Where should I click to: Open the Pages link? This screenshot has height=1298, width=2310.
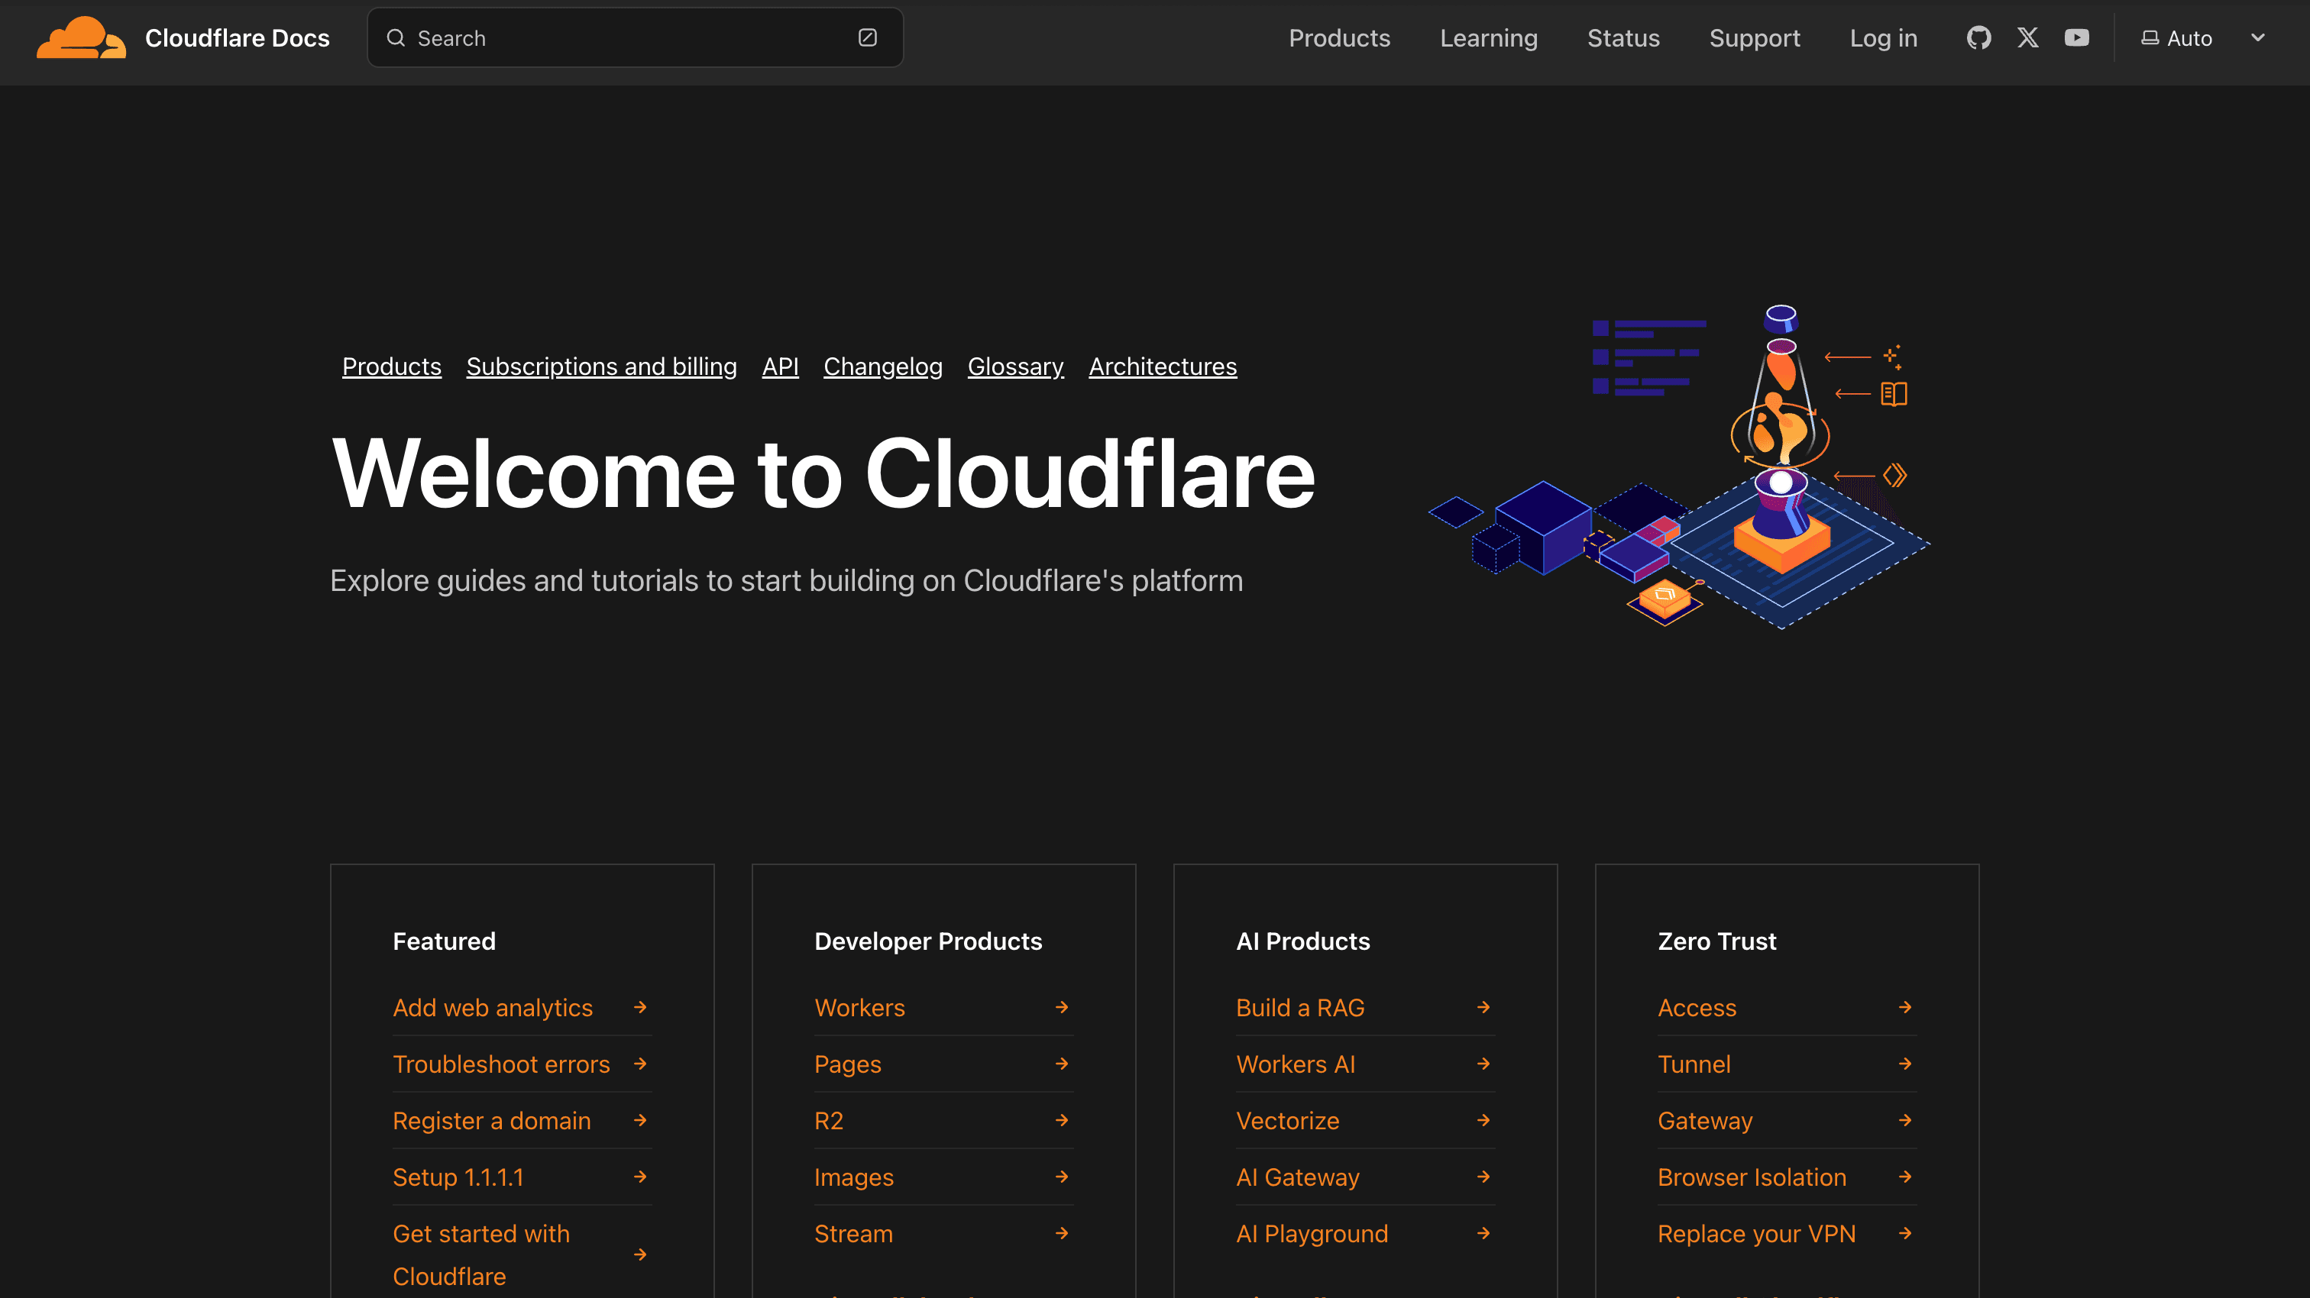pyautogui.click(x=847, y=1064)
